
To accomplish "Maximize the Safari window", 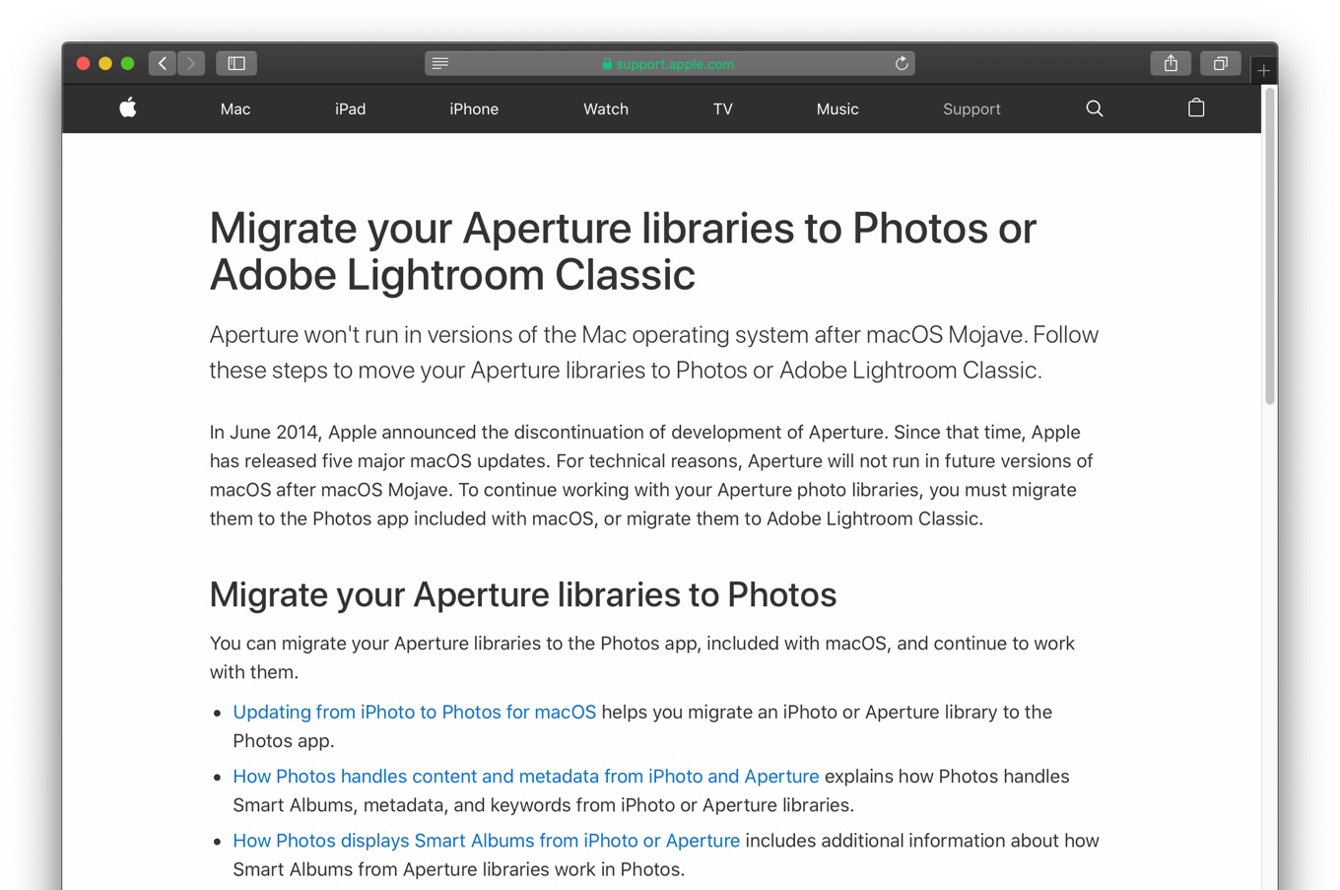I will (127, 63).
